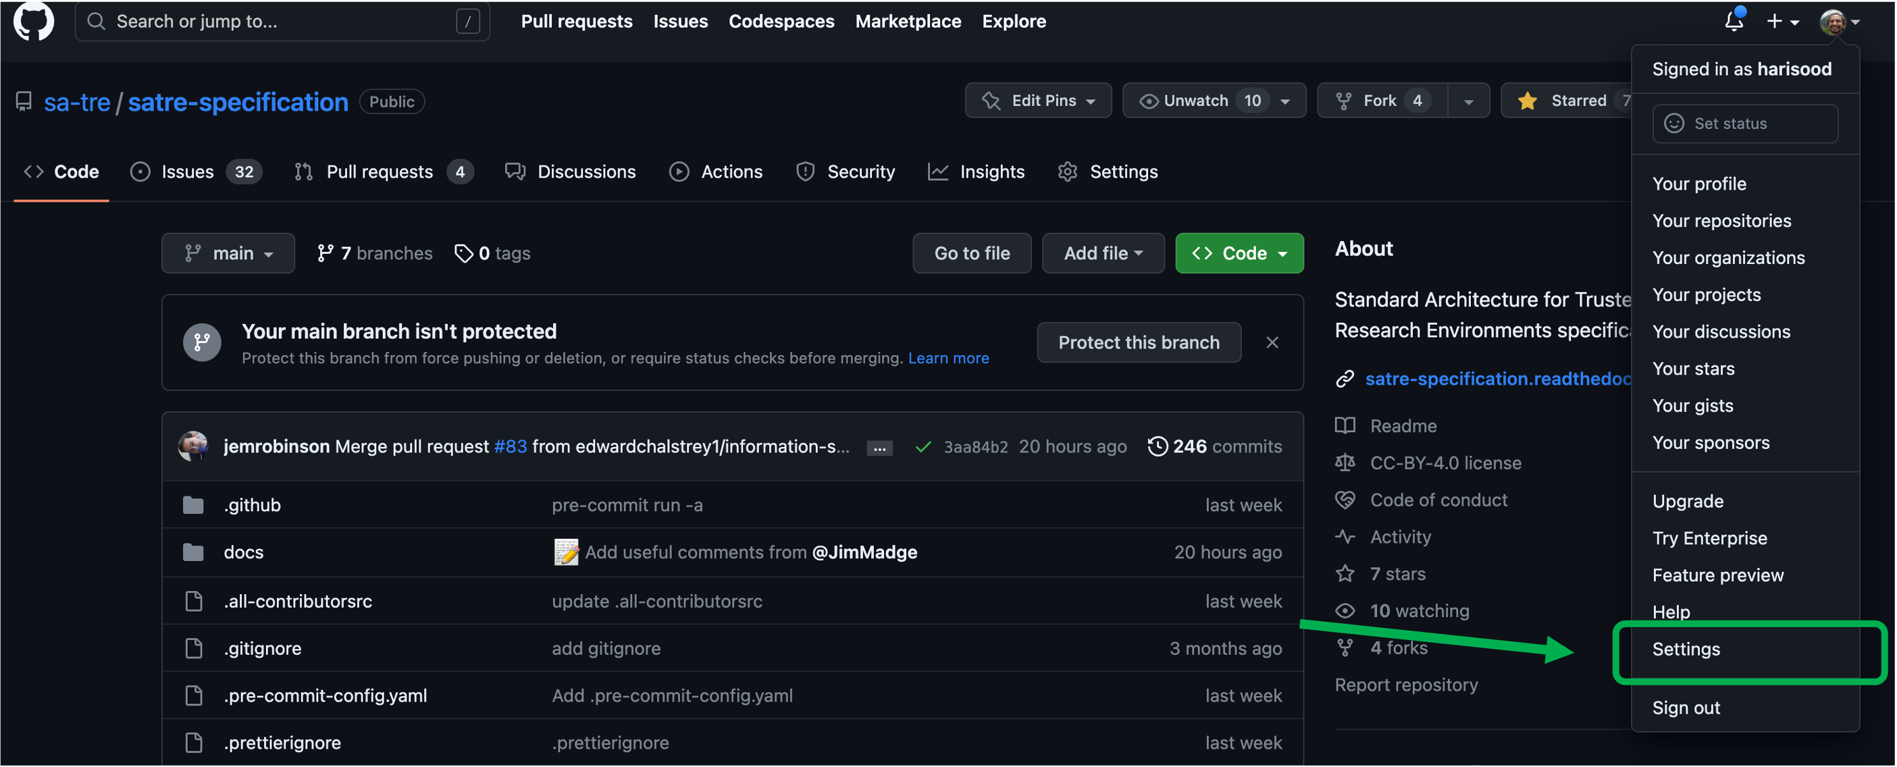Open commit 3aa84b2
This screenshot has width=1897, height=767.
pos(976,447)
